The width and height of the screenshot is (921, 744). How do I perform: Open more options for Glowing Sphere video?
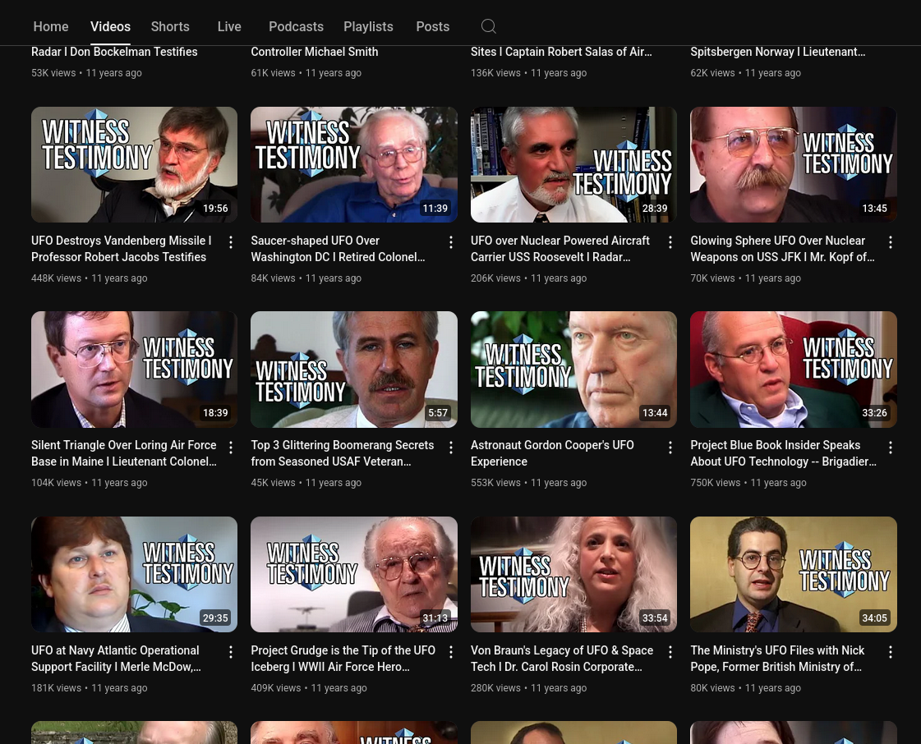(x=891, y=242)
